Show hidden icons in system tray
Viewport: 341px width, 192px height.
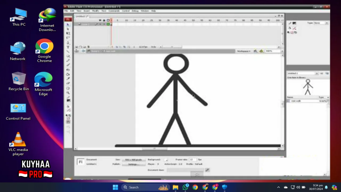pos(278,187)
